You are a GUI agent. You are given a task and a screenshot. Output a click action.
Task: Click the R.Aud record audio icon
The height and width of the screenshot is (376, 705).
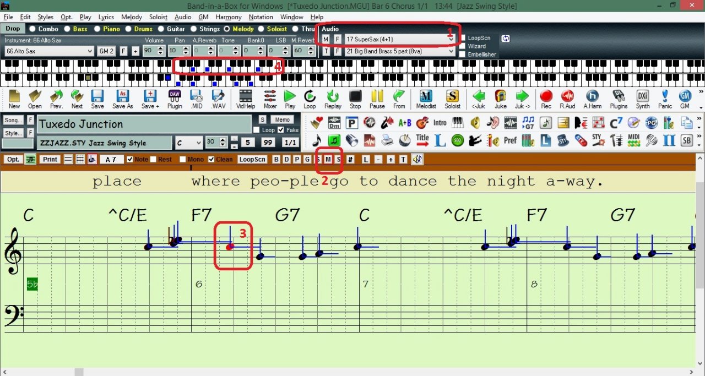[567, 99]
